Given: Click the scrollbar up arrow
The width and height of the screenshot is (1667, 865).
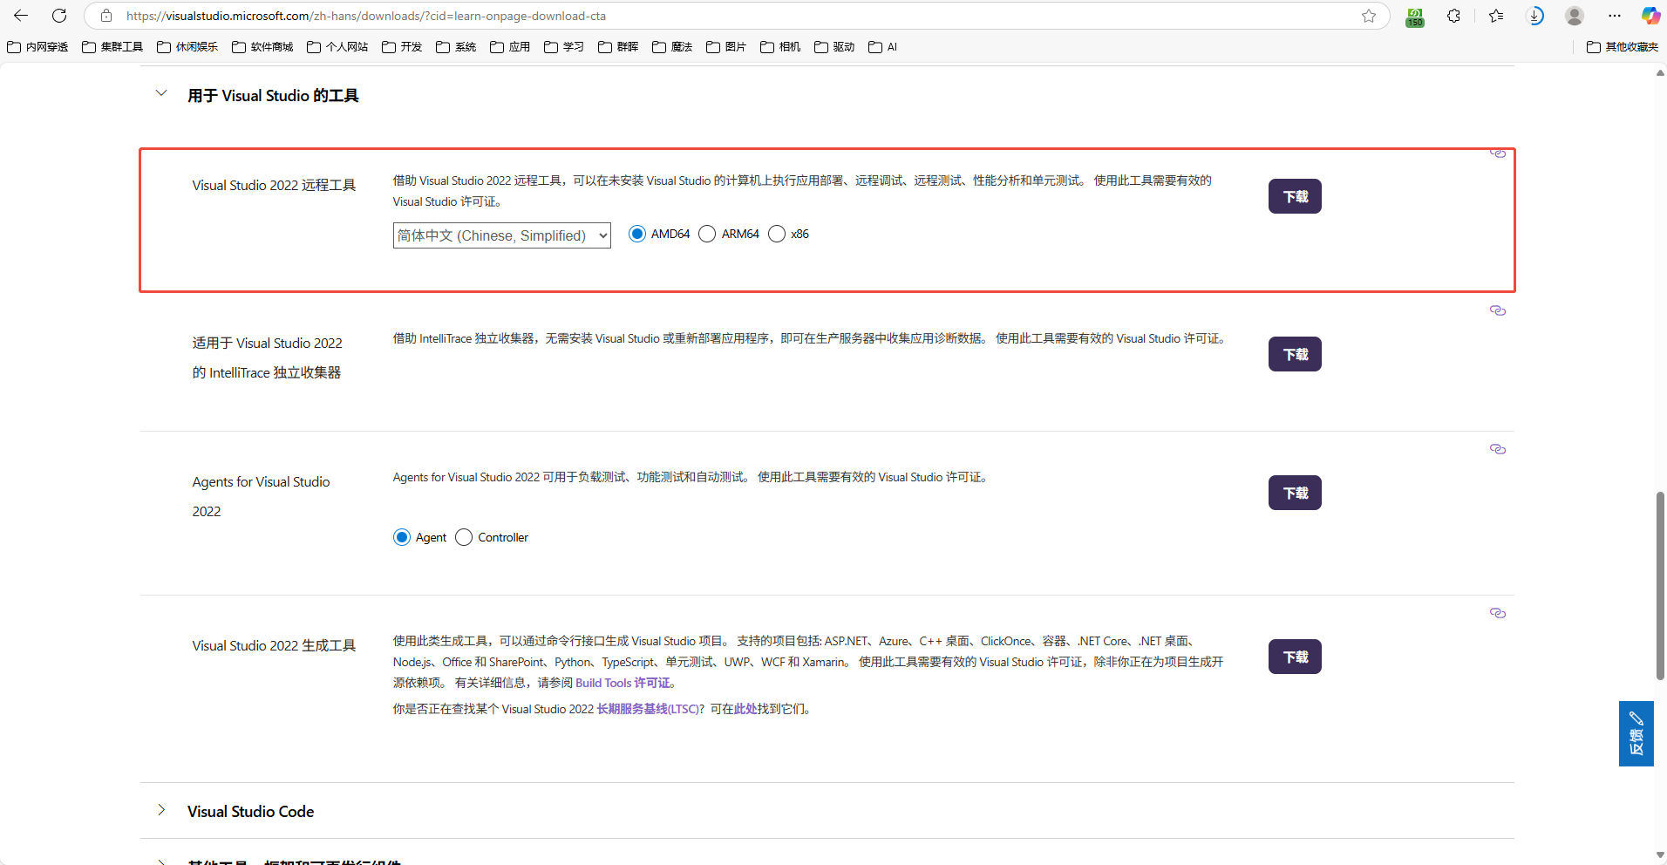Looking at the screenshot, I should click(x=1660, y=73).
